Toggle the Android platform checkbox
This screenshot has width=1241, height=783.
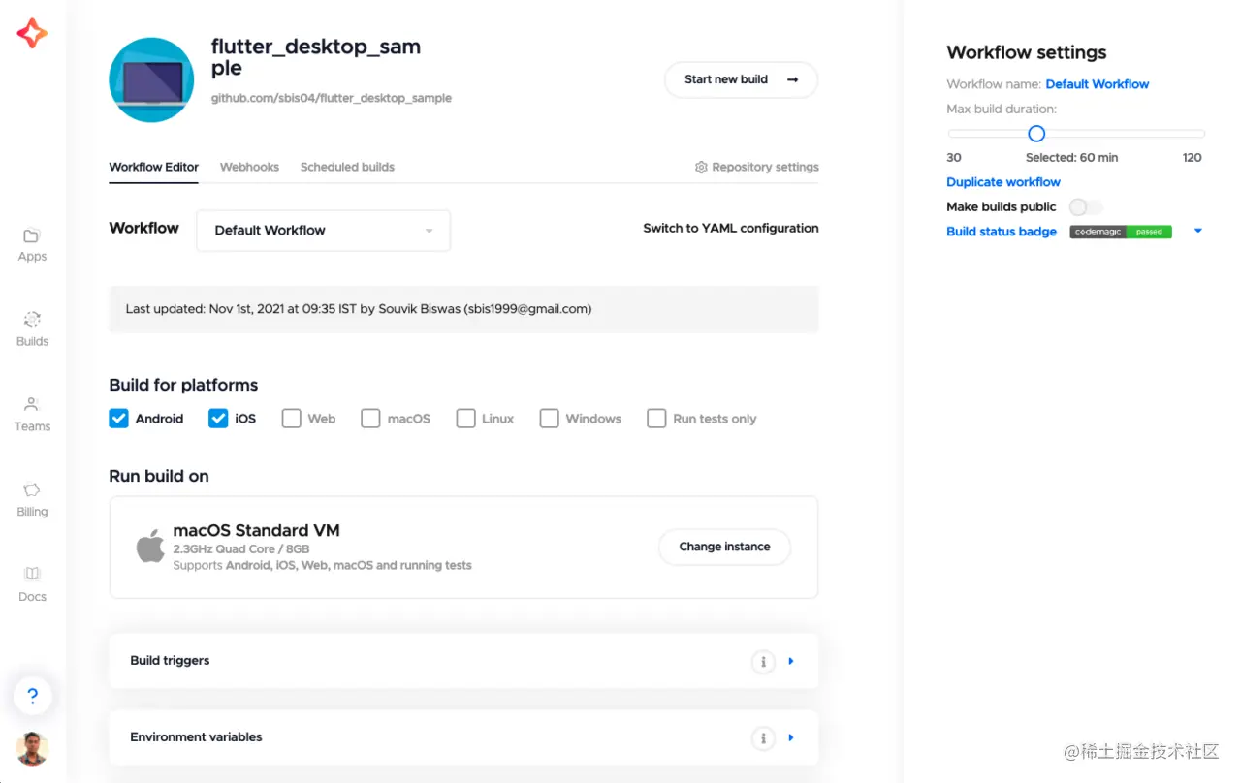pyautogui.click(x=119, y=419)
